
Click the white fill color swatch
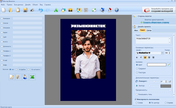(157, 65)
